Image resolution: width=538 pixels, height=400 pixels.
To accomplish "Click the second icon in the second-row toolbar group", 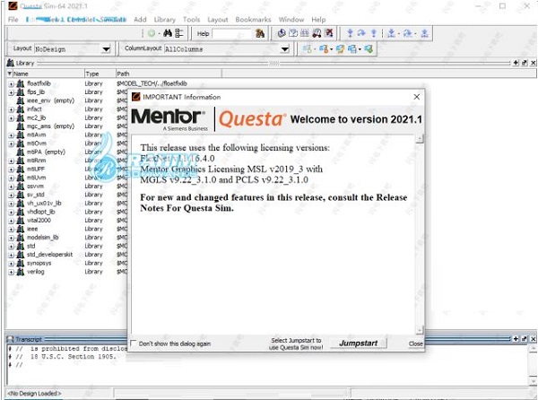I will coord(323,49).
